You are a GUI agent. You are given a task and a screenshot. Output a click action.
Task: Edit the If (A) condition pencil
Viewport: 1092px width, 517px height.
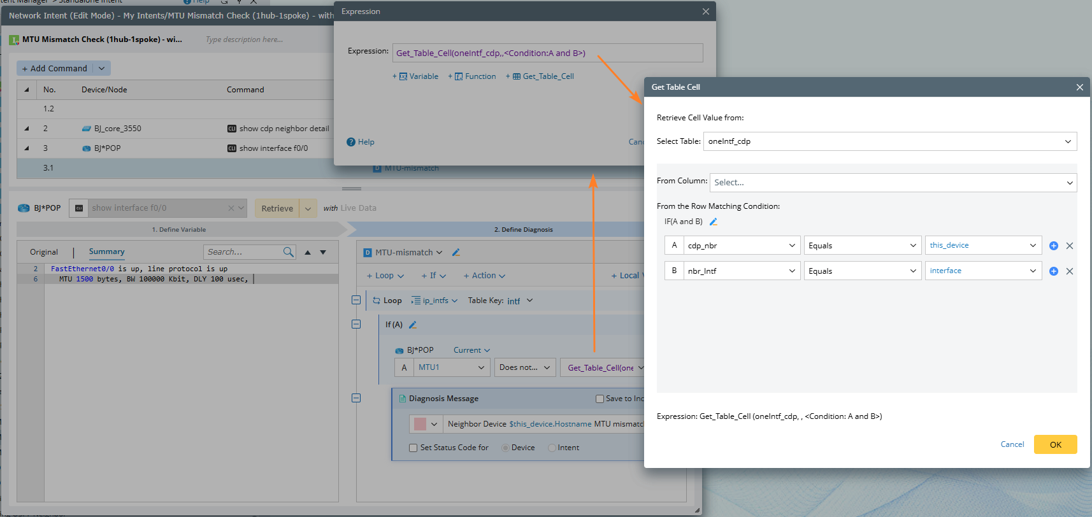click(413, 325)
